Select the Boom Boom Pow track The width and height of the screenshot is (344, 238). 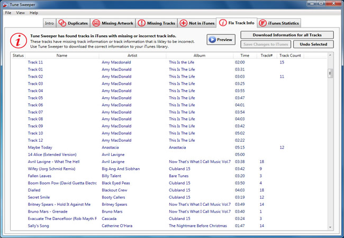(x=168, y=183)
